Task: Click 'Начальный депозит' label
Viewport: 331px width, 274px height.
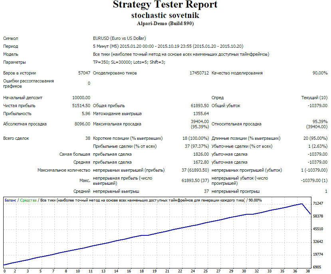Action: click(23, 98)
